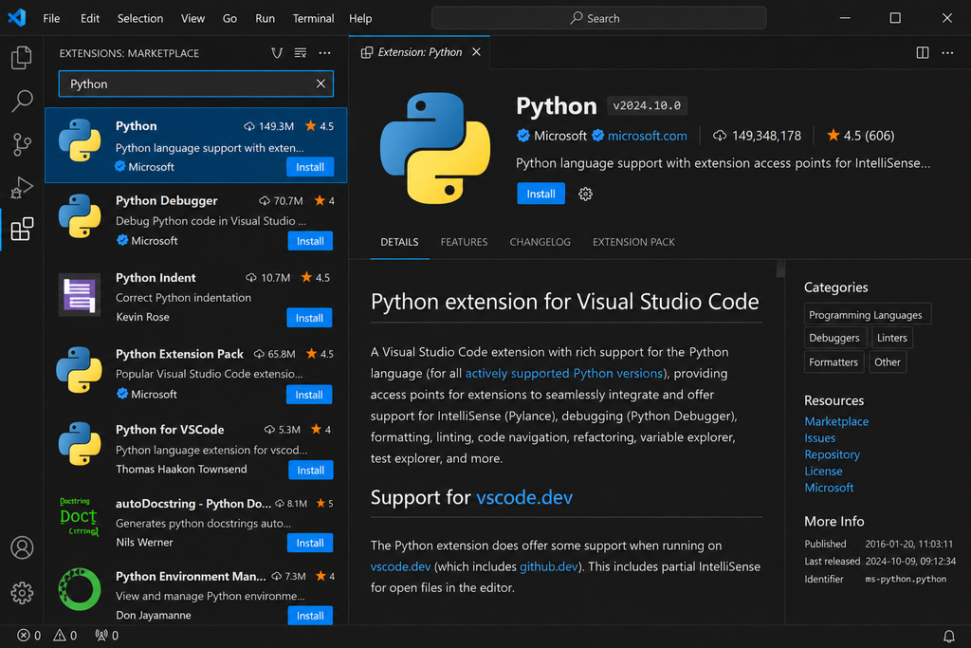Close the Extension: Python tab
This screenshot has height=648, width=971.
pos(476,52)
